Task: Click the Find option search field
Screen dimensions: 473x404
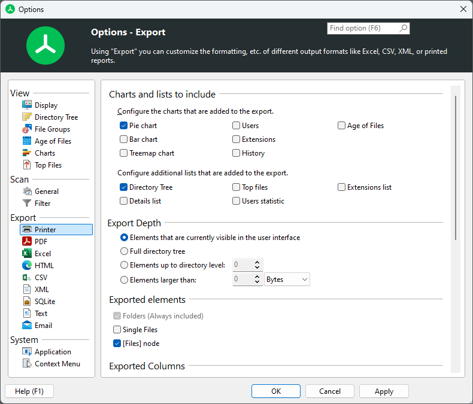Action: coord(363,28)
